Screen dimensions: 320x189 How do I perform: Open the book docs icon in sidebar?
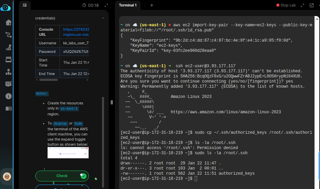point(9,108)
